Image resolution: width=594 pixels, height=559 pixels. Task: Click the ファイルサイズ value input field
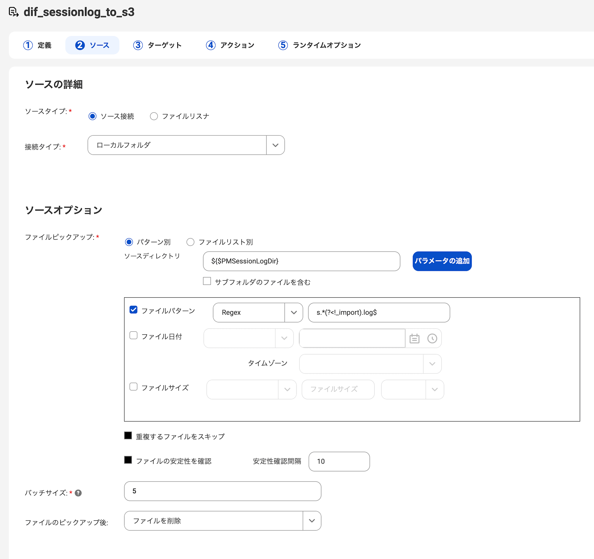point(338,390)
